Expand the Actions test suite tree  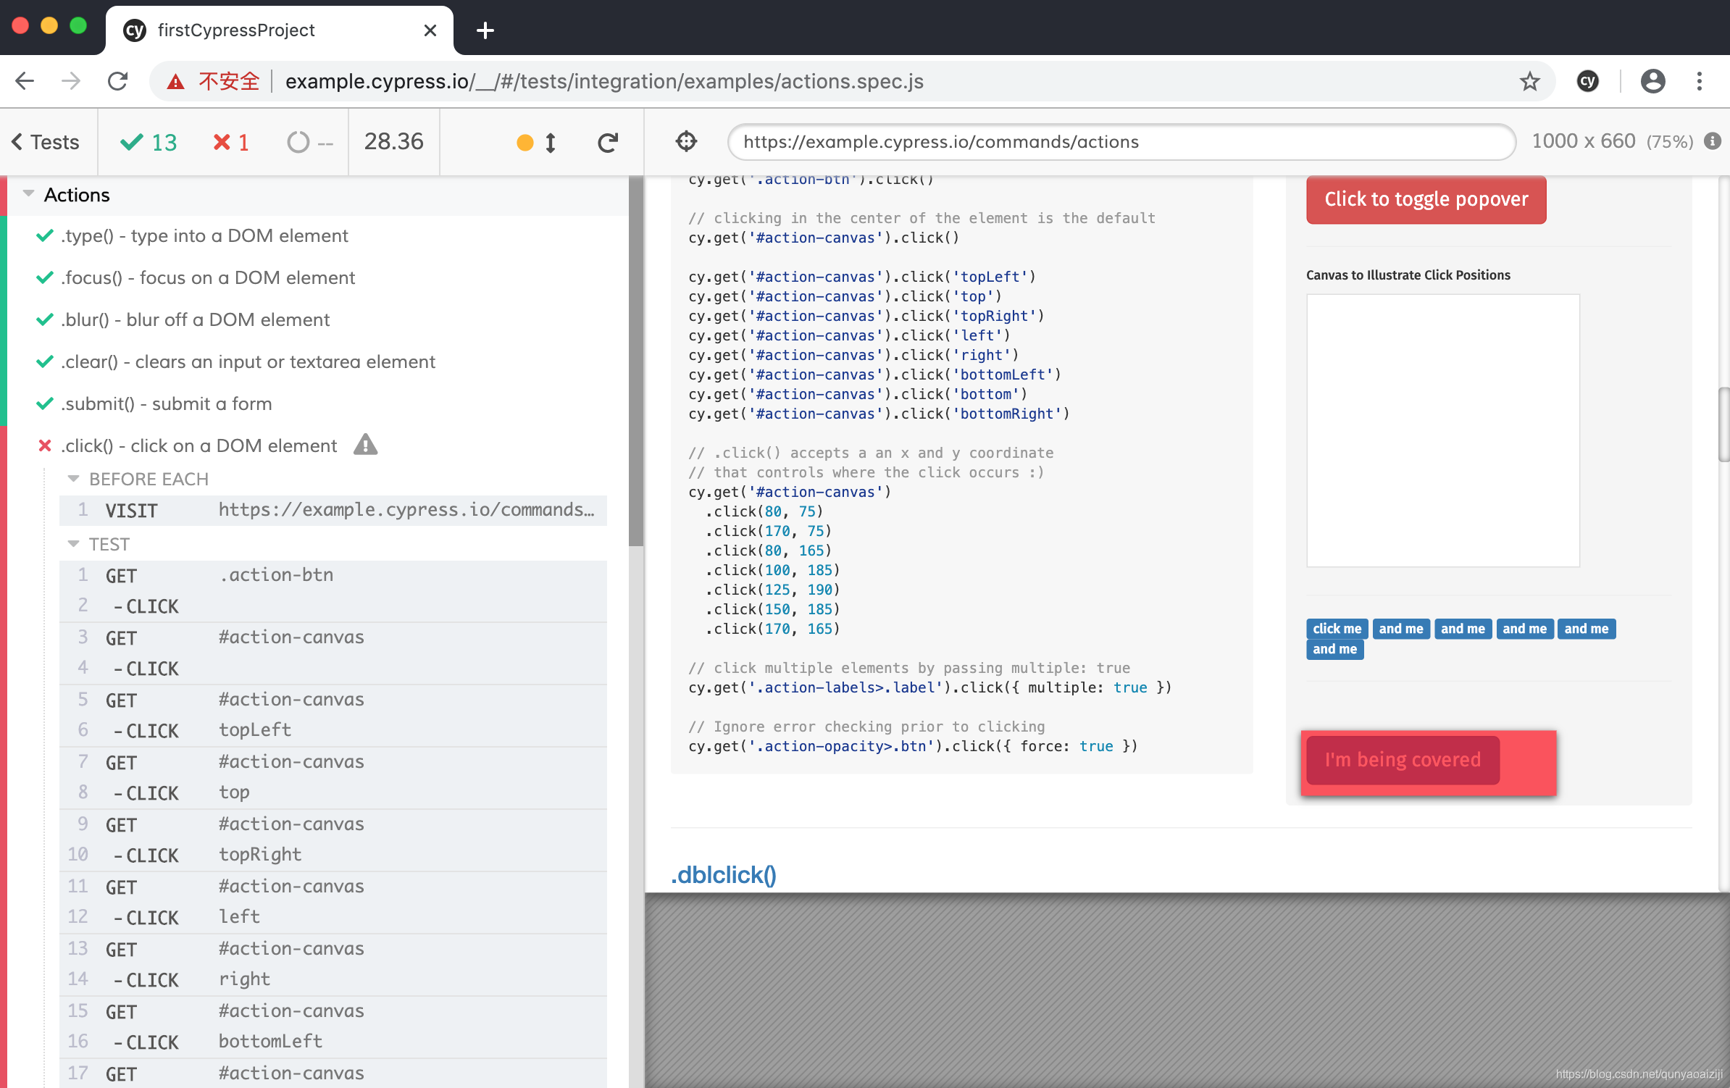point(28,194)
